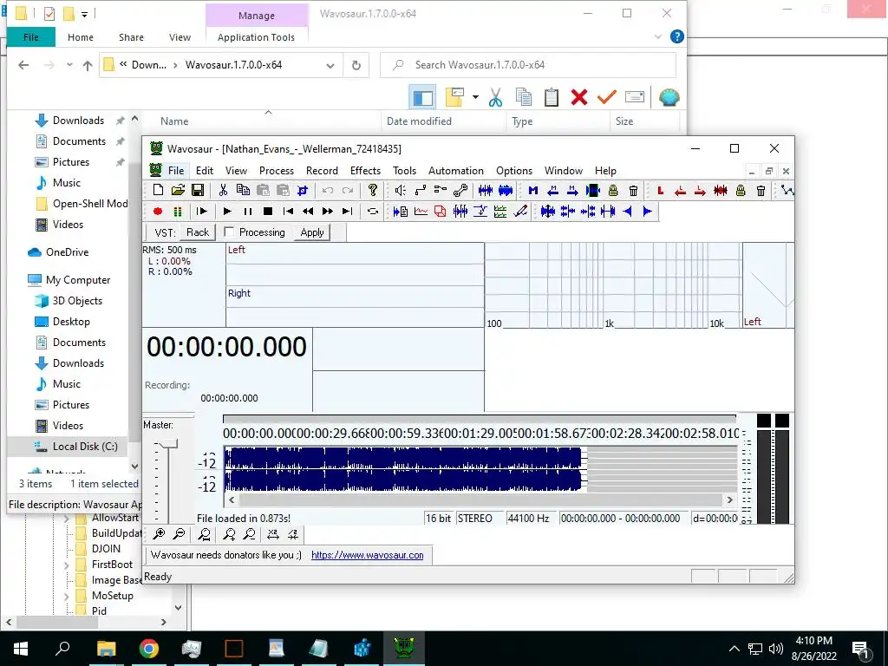Open the New item dropdown arrow in Explorer
This screenshot has width=888, height=666.
tap(475, 97)
